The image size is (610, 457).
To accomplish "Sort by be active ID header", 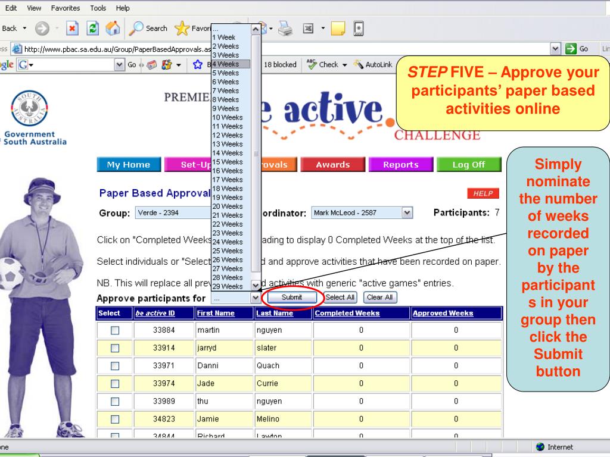I will (x=155, y=313).
